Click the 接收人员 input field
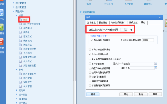The height and width of the screenshot is (104, 167). click(142, 68)
